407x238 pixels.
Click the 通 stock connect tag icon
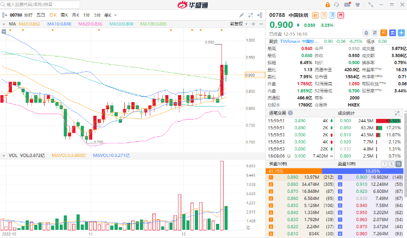(332, 15)
